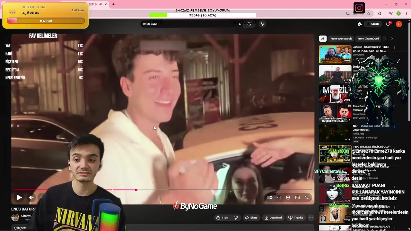Start voice search with microphone
411x231 pixels.
point(262,24)
